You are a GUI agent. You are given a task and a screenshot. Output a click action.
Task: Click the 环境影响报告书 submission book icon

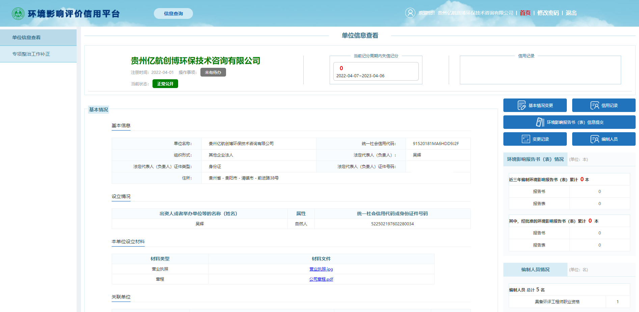pos(540,122)
